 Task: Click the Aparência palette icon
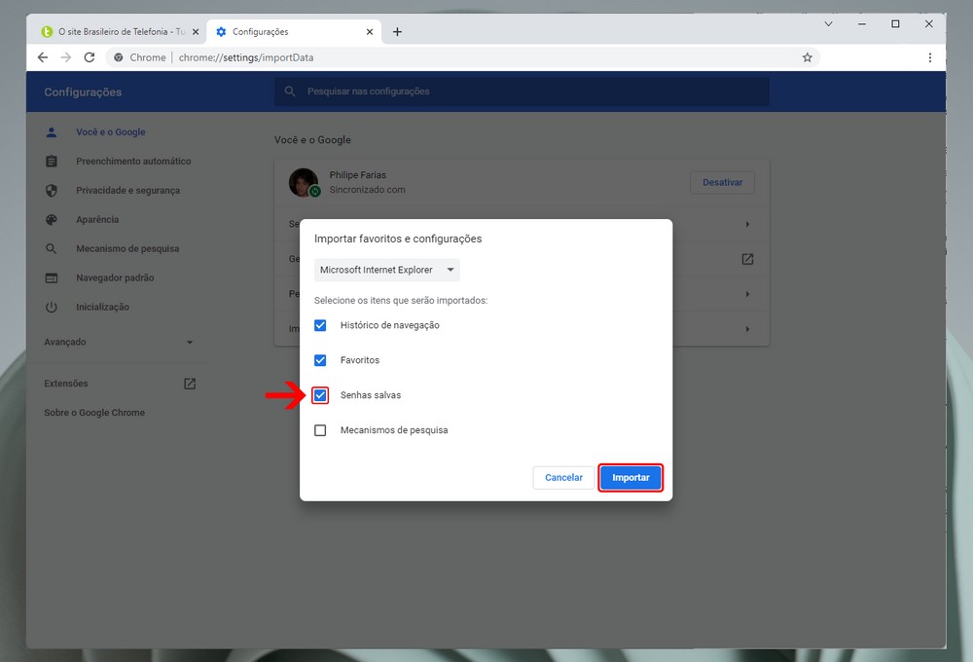[x=53, y=220]
